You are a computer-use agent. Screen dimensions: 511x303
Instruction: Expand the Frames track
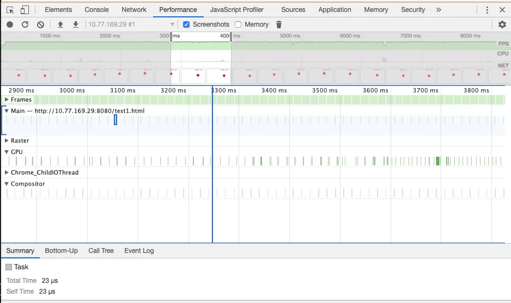7,100
